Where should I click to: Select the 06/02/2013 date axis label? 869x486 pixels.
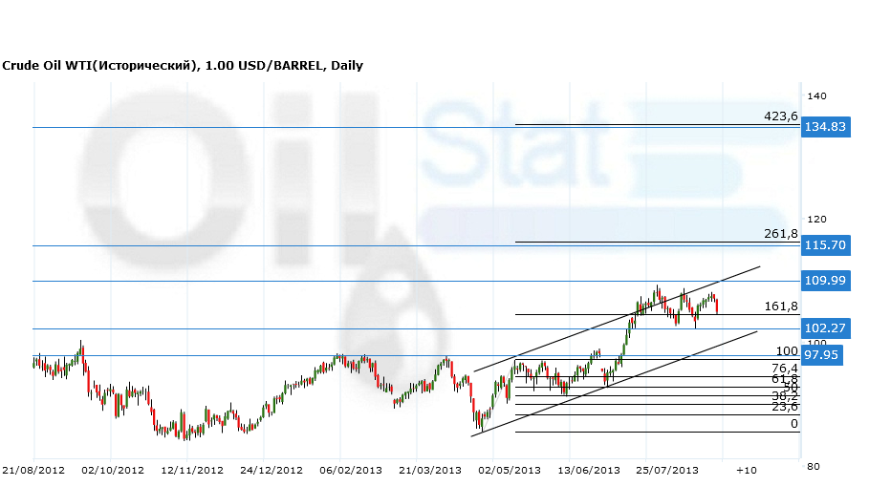tap(351, 471)
